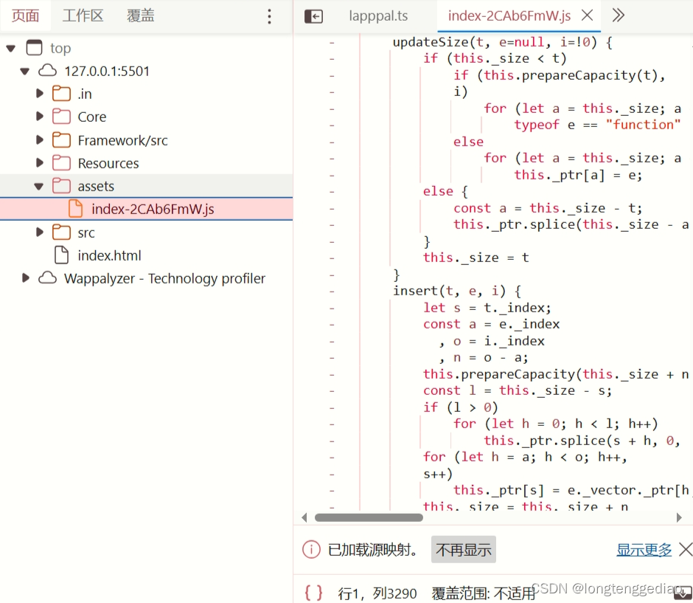This screenshot has height=603, width=693.
Task: Click the info icon in notification bar
Action: pos(312,549)
